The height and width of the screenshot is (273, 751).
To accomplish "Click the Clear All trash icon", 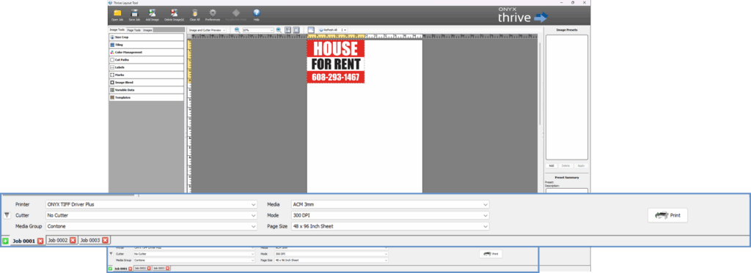I will (x=194, y=13).
